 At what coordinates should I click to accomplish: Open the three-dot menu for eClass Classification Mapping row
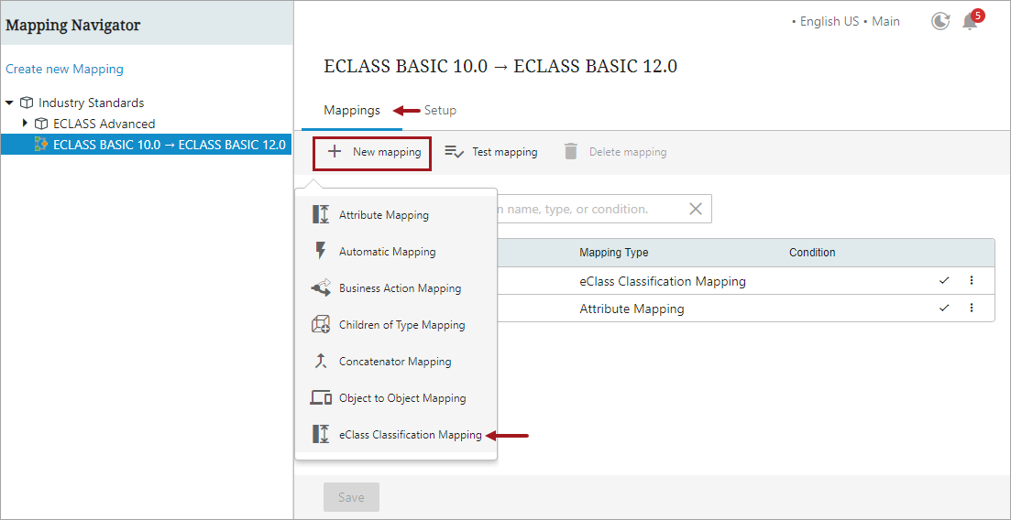(971, 281)
